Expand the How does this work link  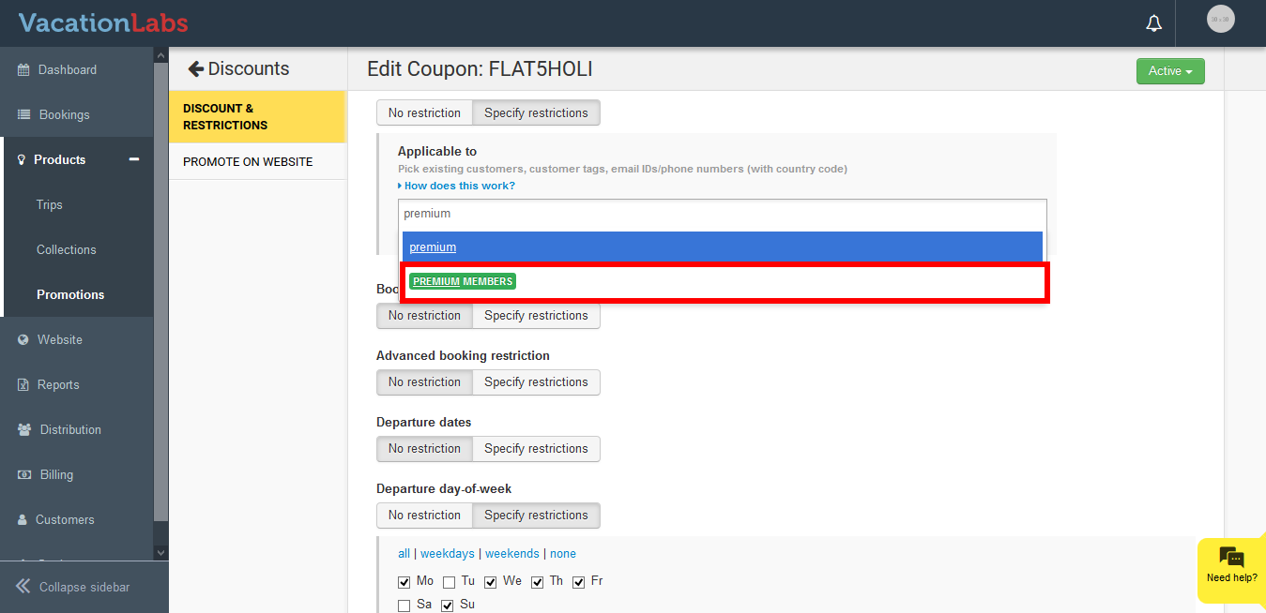[x=459, y=186]
